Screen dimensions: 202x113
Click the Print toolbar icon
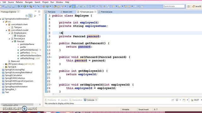click(x=13, y=6)
